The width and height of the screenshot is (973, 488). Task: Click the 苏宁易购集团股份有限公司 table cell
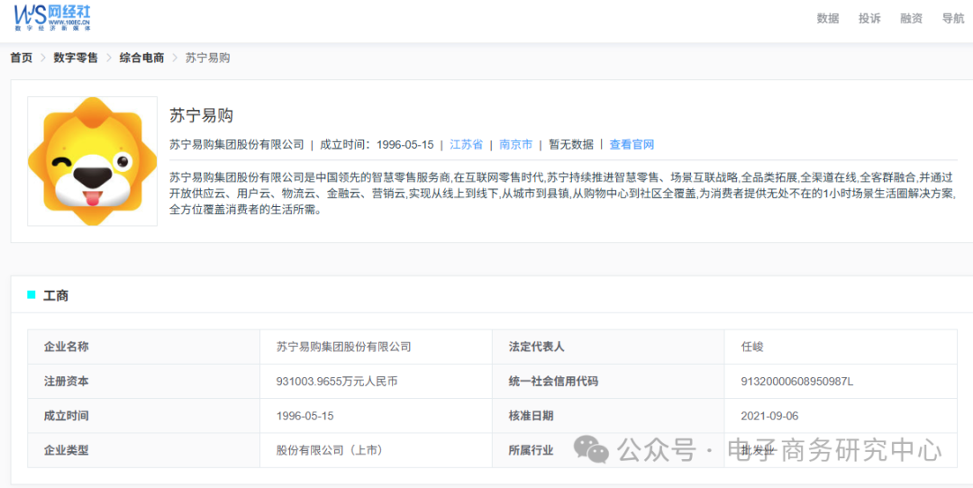coord(344,347)
